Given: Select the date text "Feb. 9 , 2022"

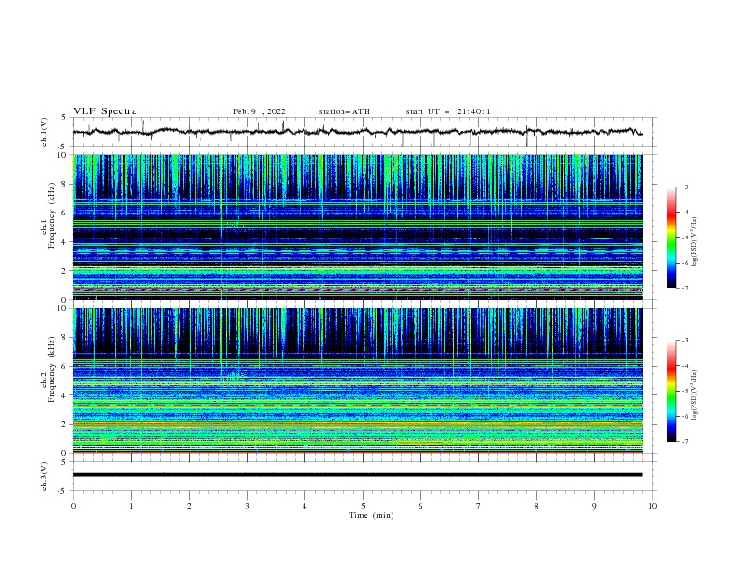Looking at the screenshot, I should pos(259,111).
